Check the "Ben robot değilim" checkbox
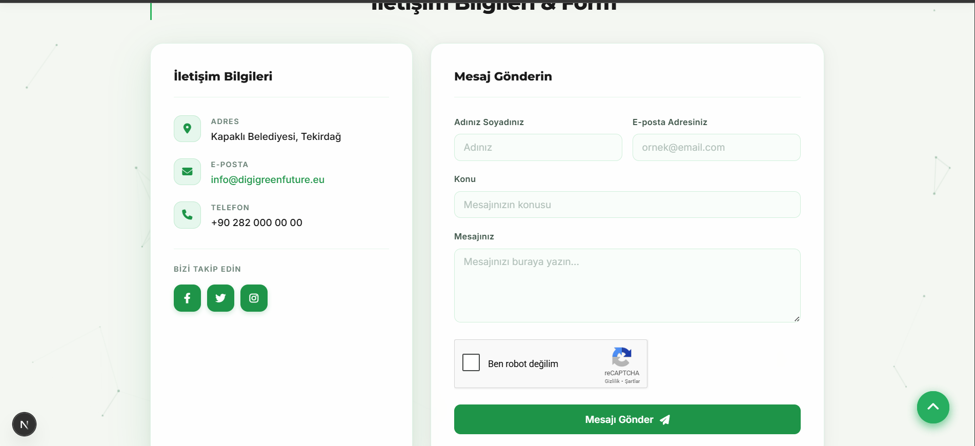Screen dimensions: 975x446 (x=471, y=362)
